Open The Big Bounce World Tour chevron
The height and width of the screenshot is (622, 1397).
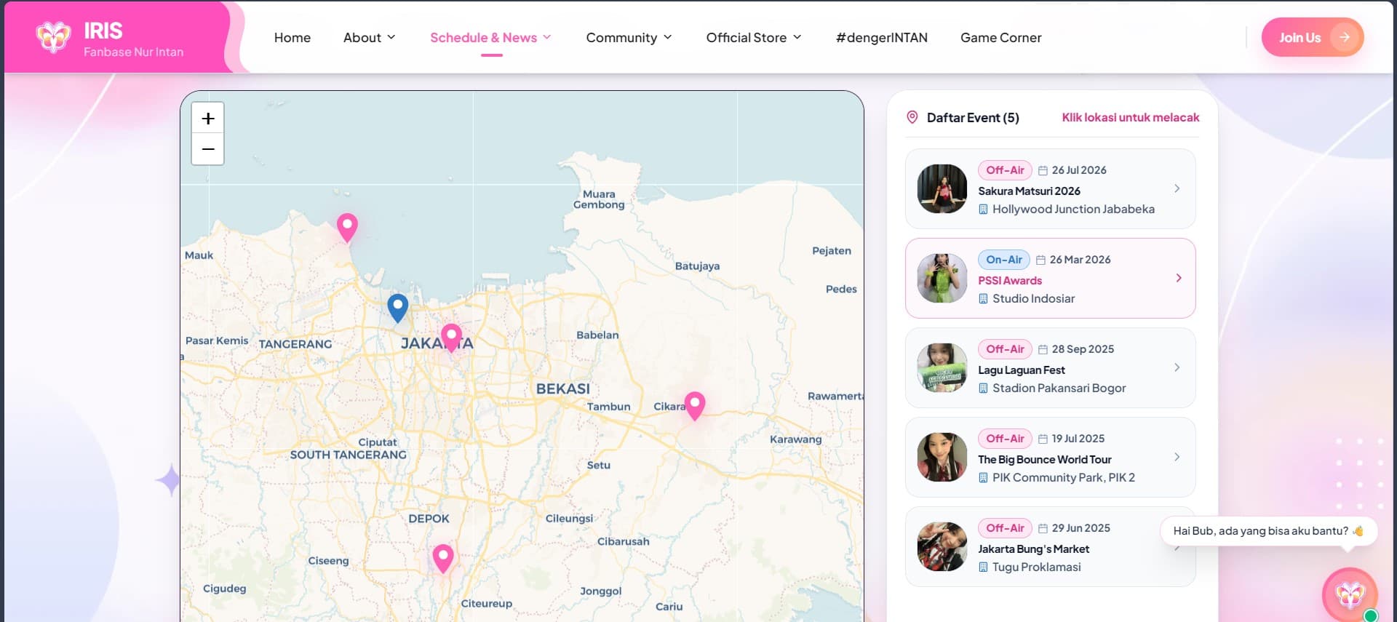(x=1177, y=457)
